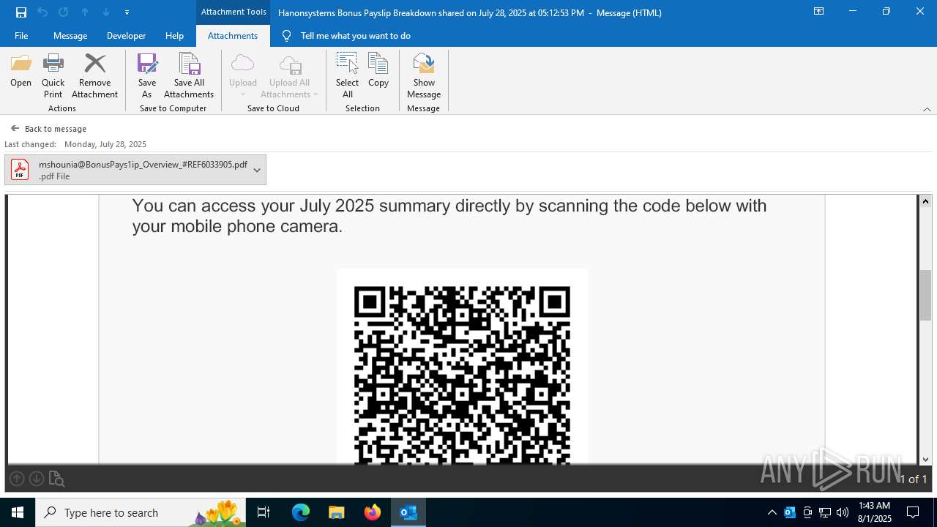Image resolution: width=937 pixels, height=527 pixels.
Task: Launch Firefox from taskbar
Action: (373, 512)
